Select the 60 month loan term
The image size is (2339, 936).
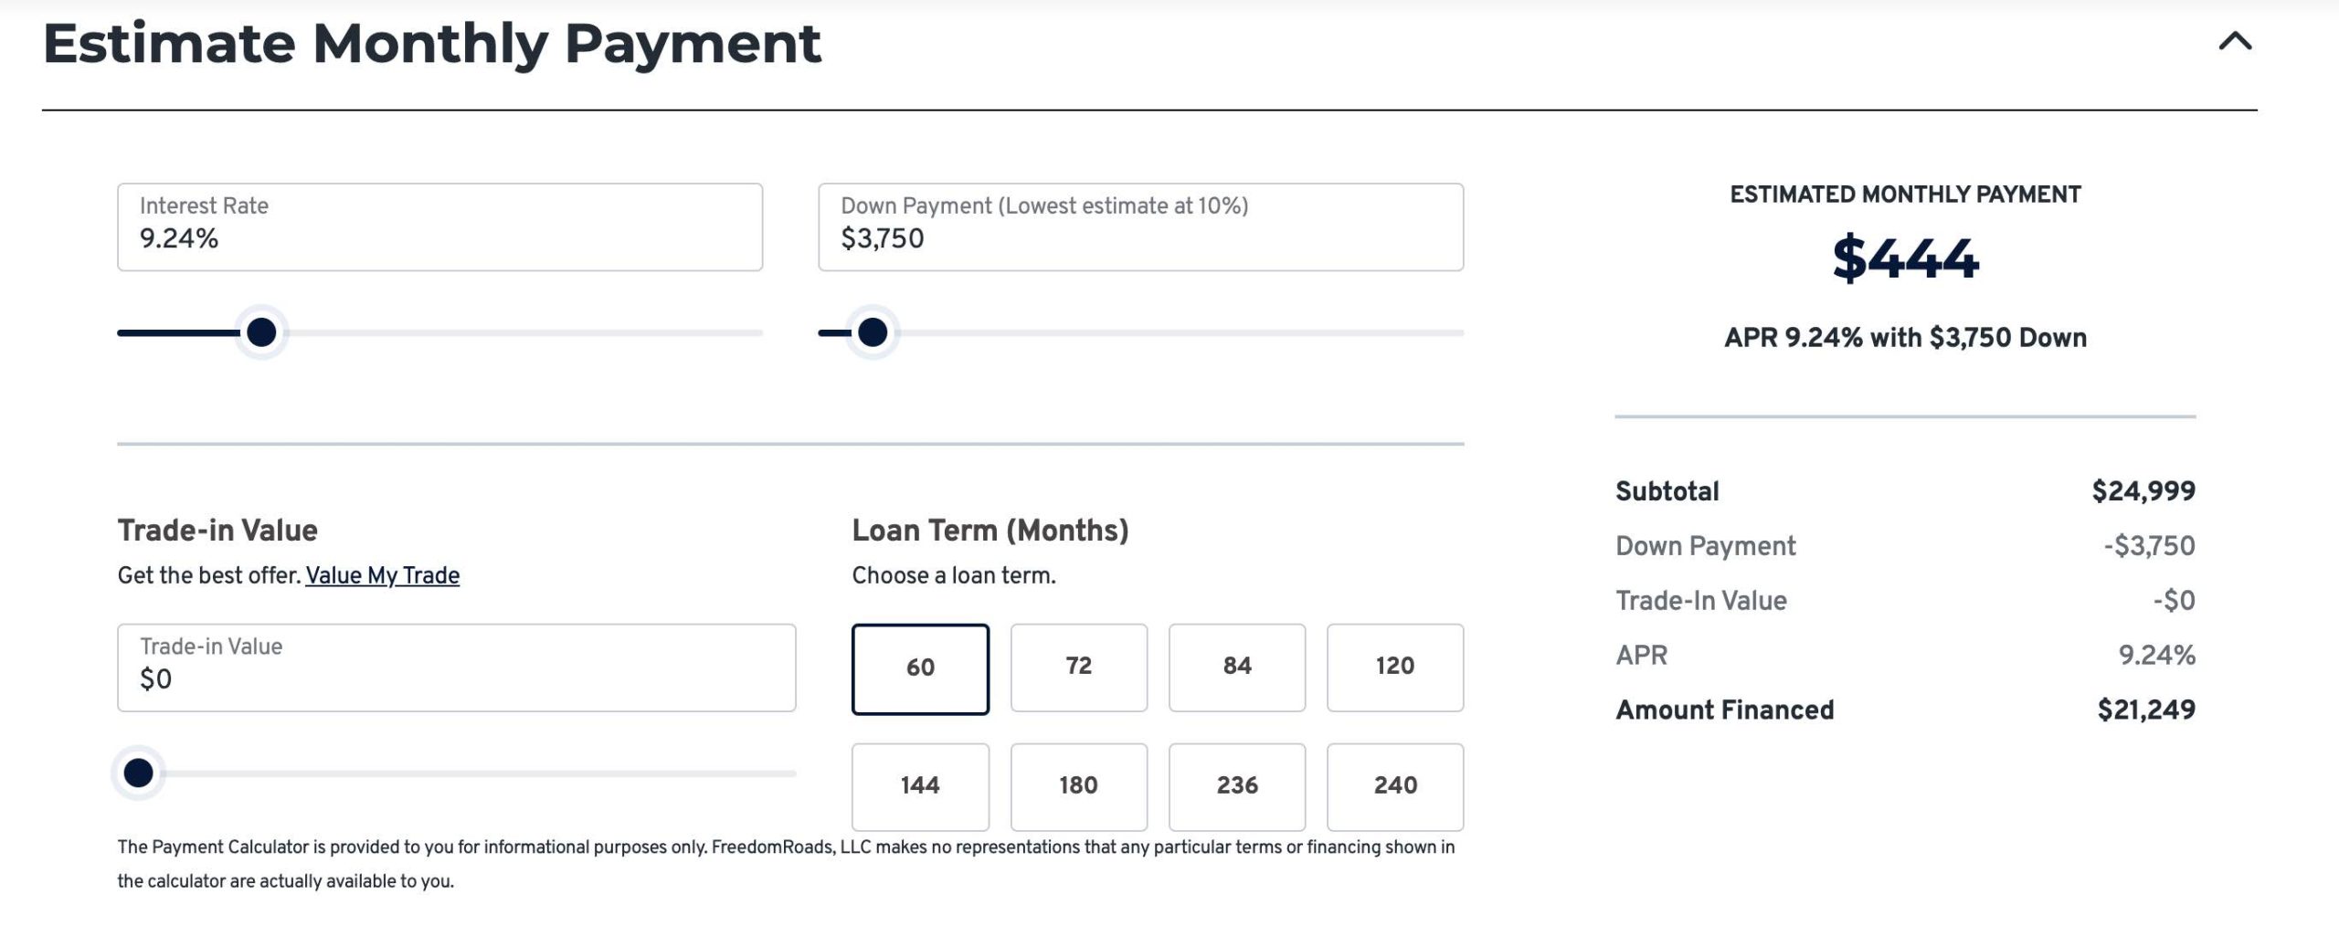[920, 668]
